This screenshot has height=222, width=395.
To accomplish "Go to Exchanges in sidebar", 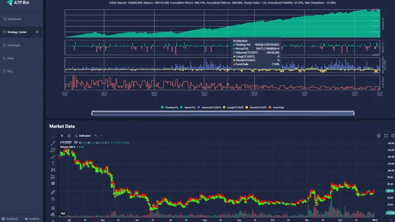I will point(14,45).
